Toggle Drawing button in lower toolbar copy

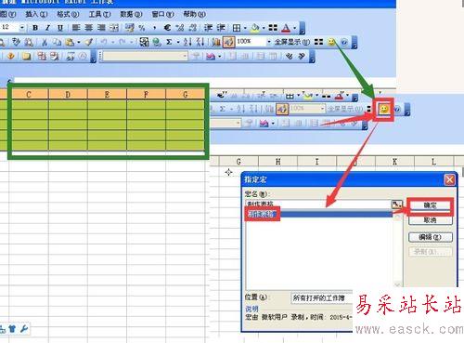click(282, 109)
